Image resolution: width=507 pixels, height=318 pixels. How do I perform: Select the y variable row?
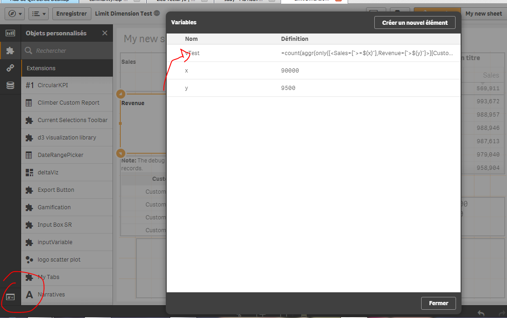coord(314,88)
